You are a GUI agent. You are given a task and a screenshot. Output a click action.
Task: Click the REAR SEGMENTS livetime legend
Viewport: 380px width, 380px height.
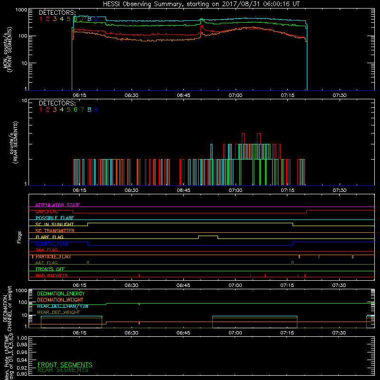(63, 370)
